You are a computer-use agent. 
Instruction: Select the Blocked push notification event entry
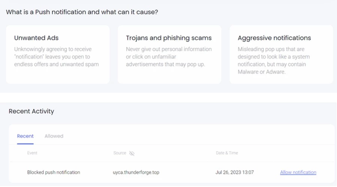point(54,172)
